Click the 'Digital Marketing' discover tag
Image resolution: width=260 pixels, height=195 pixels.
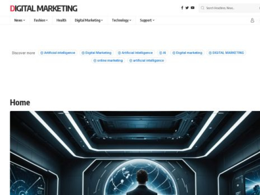tap(97, 53)
